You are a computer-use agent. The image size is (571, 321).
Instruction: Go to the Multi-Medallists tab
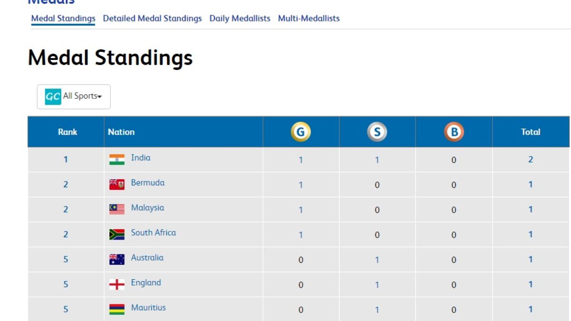309,19
